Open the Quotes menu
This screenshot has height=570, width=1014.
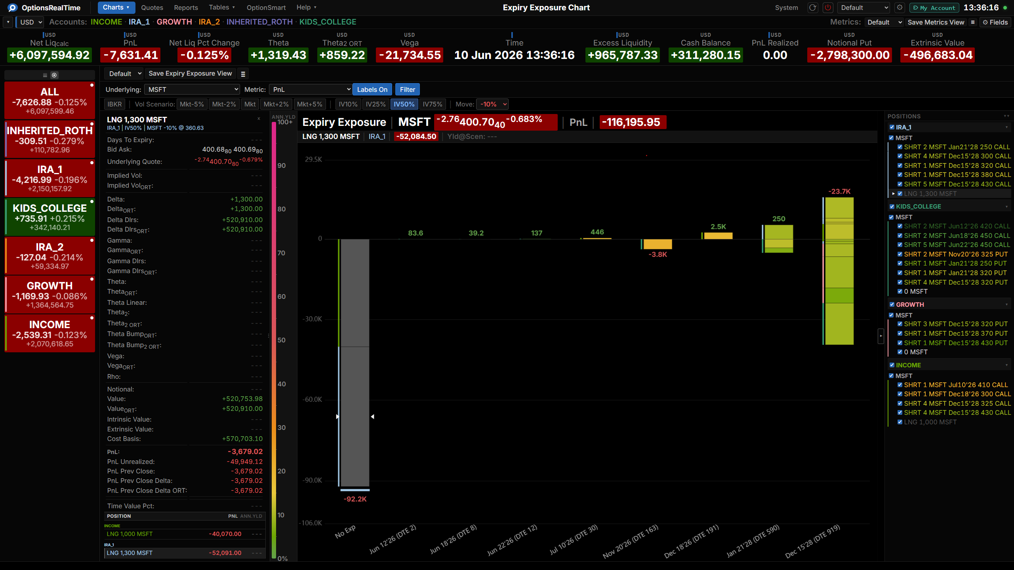click(152, 8)
